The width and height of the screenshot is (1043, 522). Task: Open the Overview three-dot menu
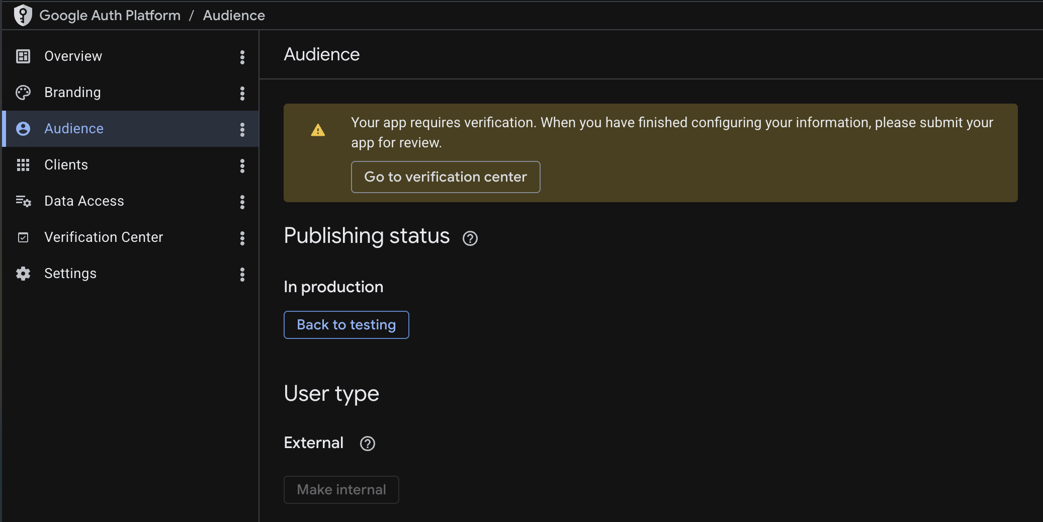[242, 57]
